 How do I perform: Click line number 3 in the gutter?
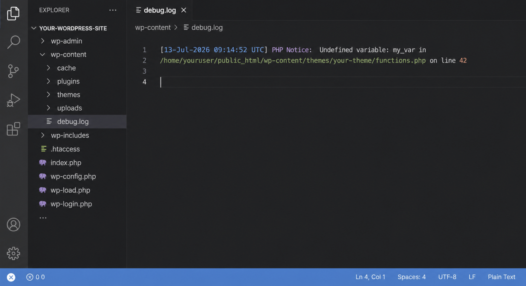[144, 71]
